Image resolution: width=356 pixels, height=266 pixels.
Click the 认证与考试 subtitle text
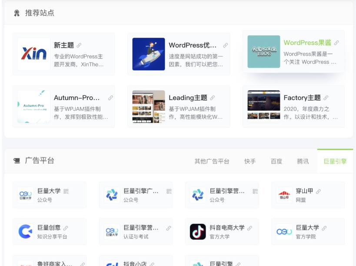136,237
